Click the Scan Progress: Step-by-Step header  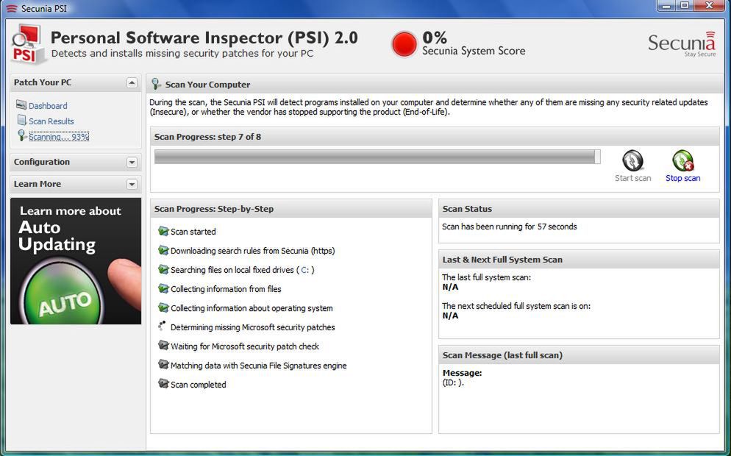click(291, 209)
